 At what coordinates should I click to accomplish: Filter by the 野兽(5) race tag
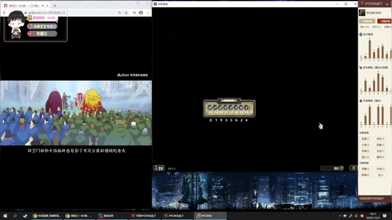(x=365, y=175)
